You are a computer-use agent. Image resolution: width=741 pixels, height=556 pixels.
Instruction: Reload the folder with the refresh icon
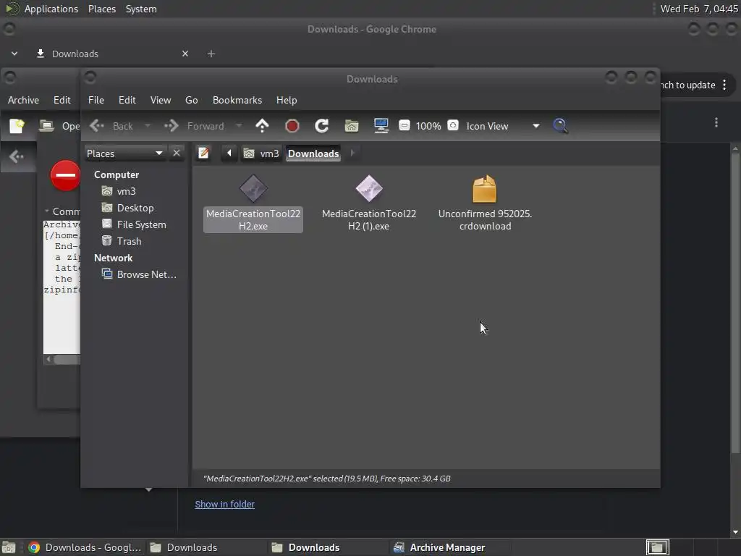point(322,126)
